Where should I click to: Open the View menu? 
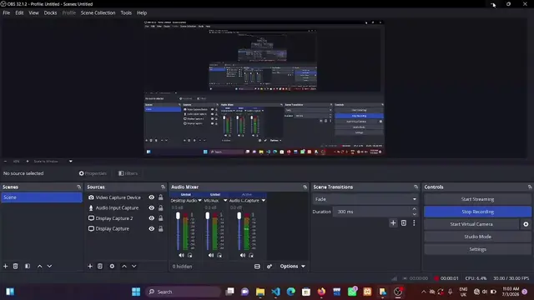click(x=33, y=13)
